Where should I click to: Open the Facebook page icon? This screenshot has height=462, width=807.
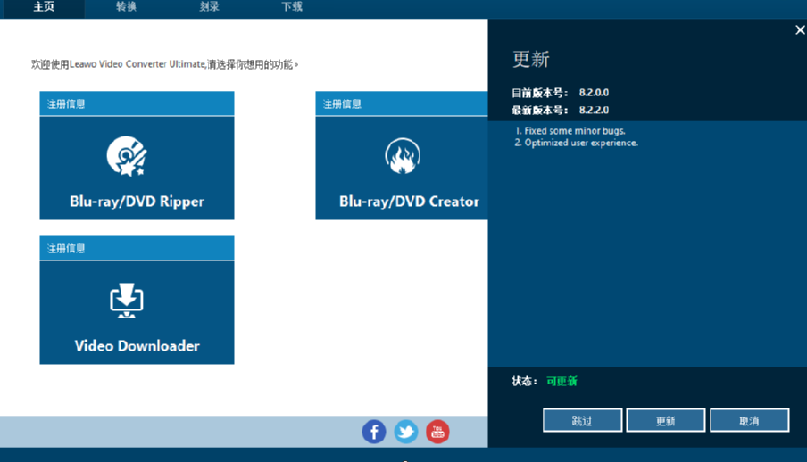coord(374,432)
